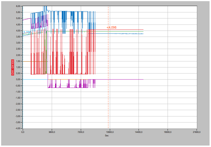Click the 3,00 y-axis tick label

(18, 43)
